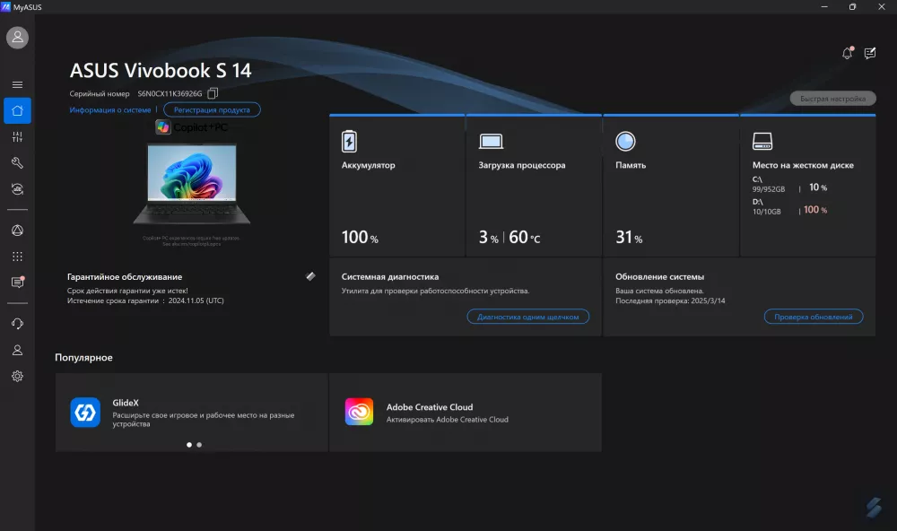Open the apps grid icon in sidebar
Screen dimensions: 897x531
[x=17, y=257]
